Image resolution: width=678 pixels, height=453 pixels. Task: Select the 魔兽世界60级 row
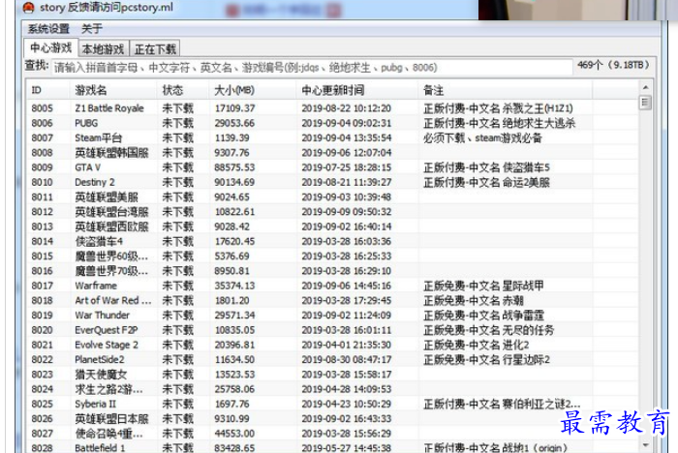pyautogui.click(x=332, y=256)
